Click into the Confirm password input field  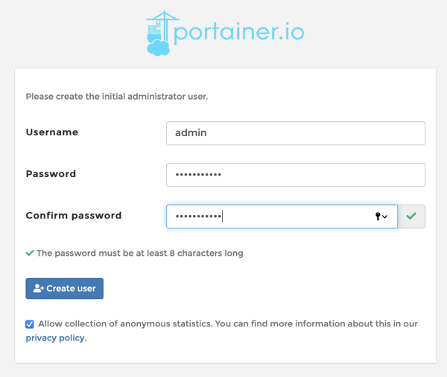point(282,216)
